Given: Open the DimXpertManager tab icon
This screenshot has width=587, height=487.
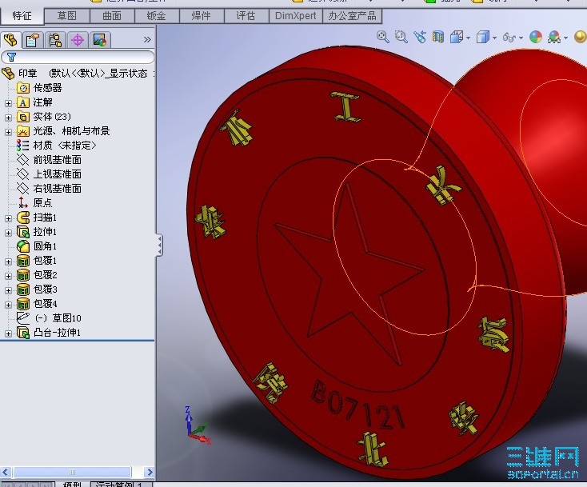Looking at the screenshot, I should tap(78, 40).
